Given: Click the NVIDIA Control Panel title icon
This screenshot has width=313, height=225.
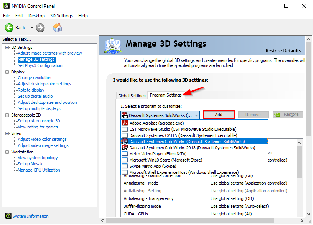Looking at the screenshot, I should pyautogui.click(x=7, y=6).
